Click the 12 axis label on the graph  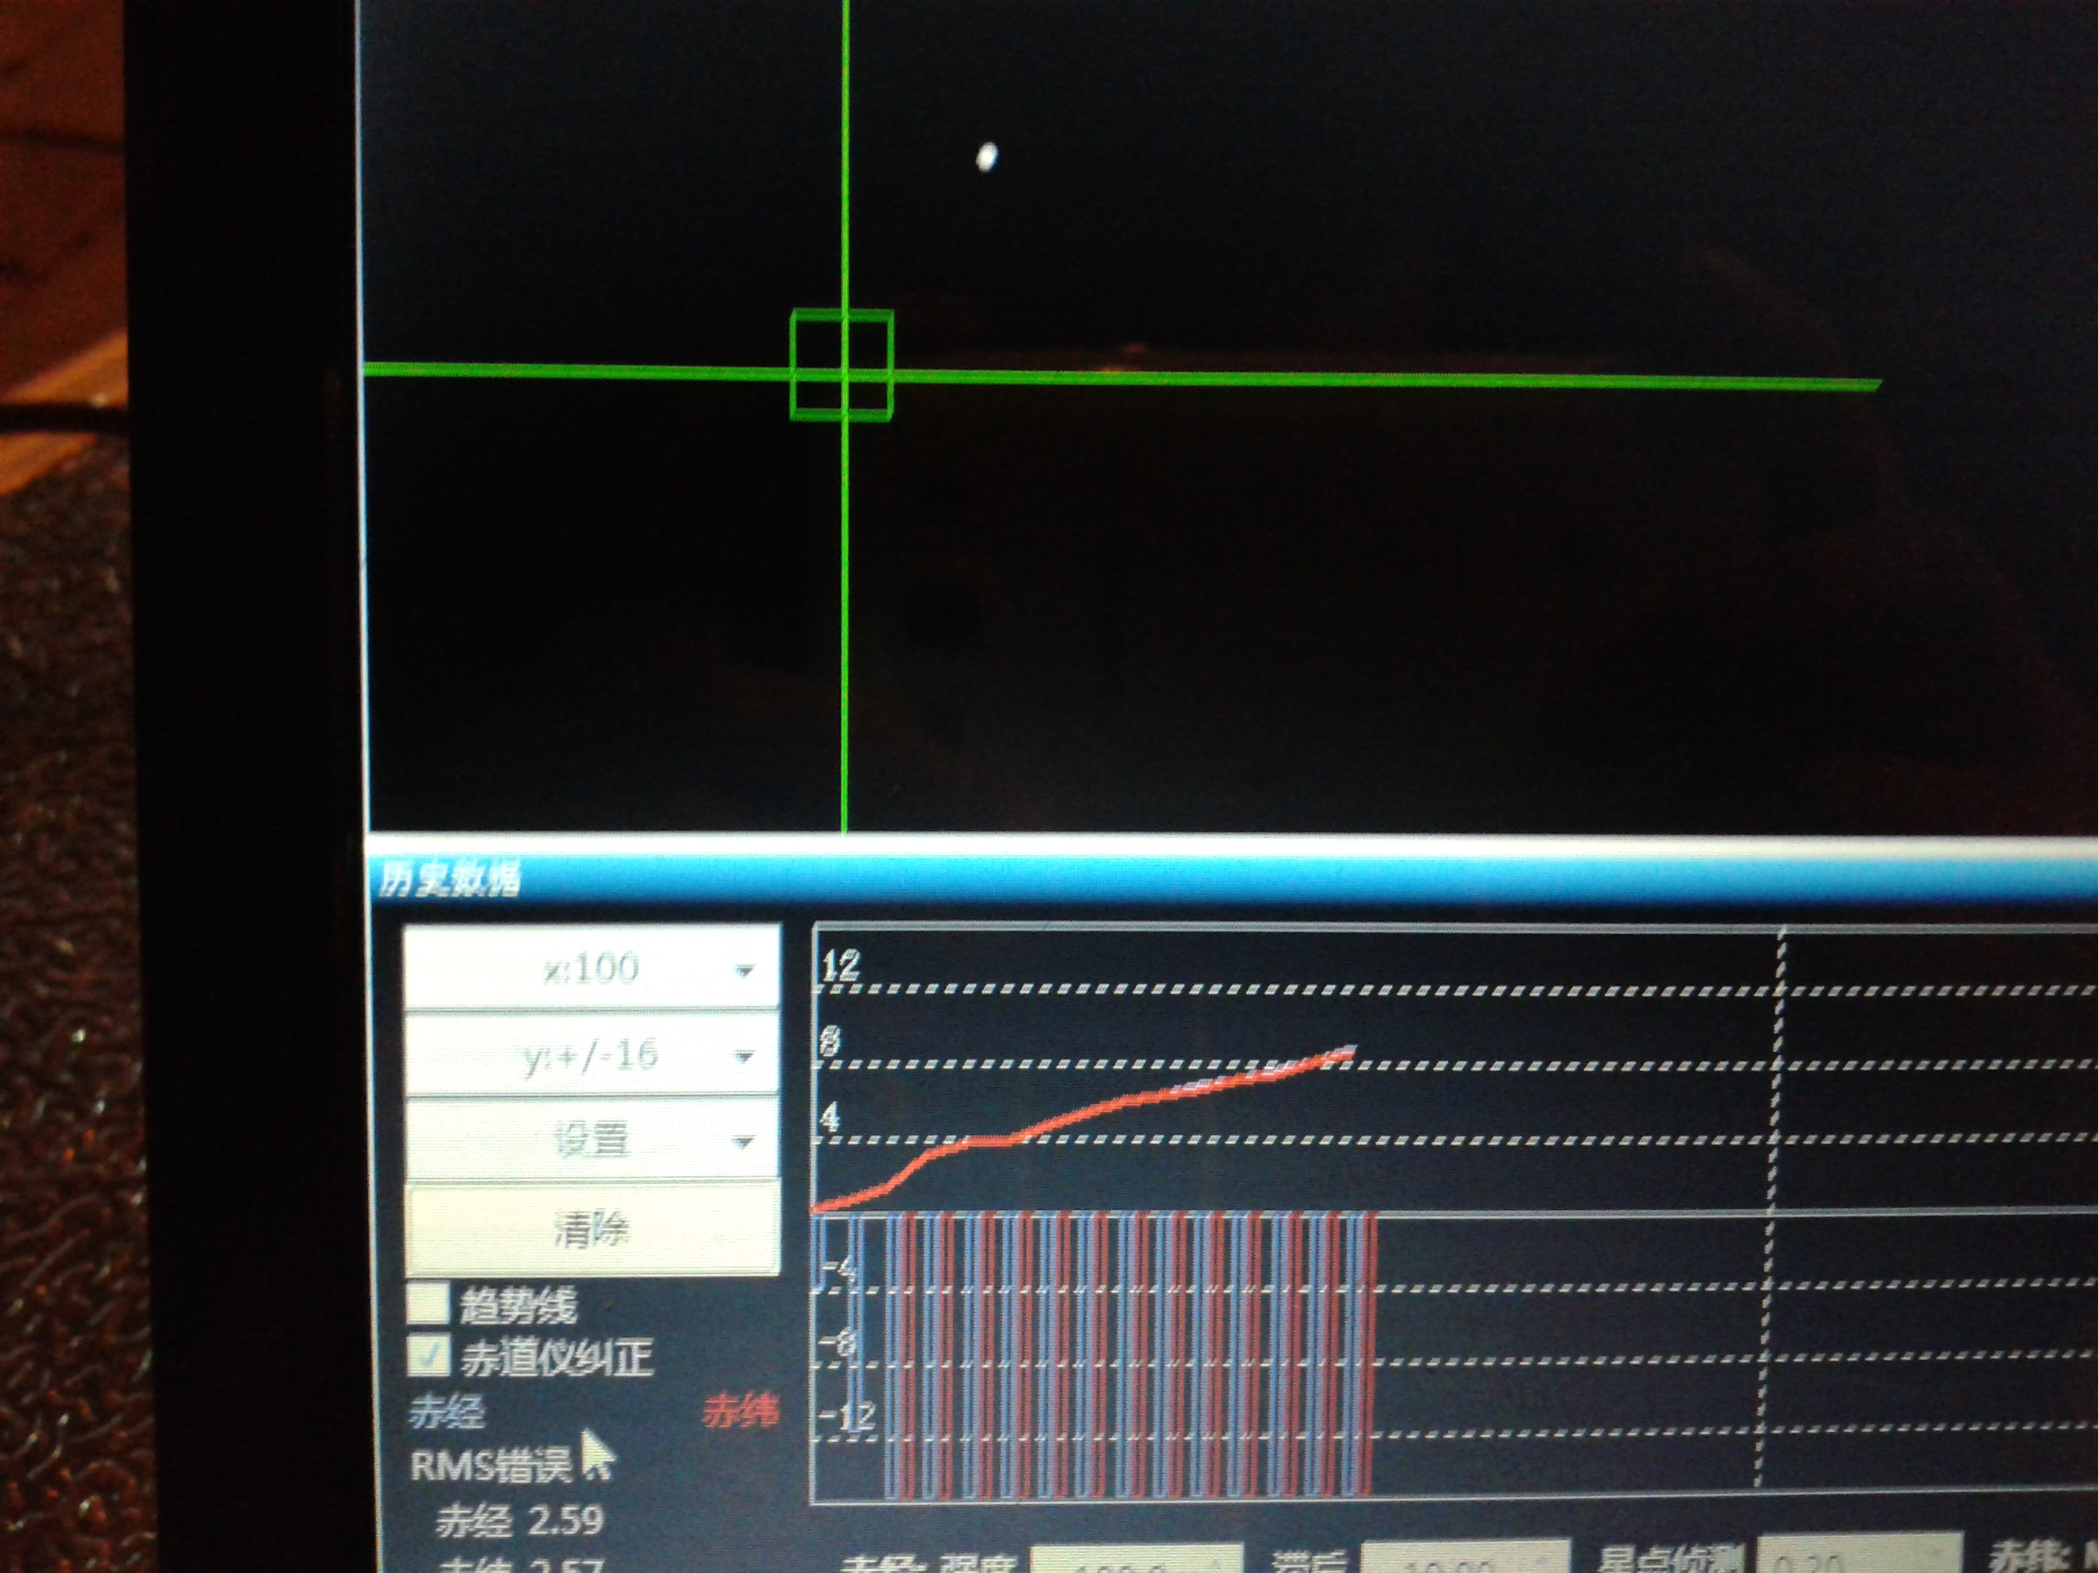tap(842, 965)
